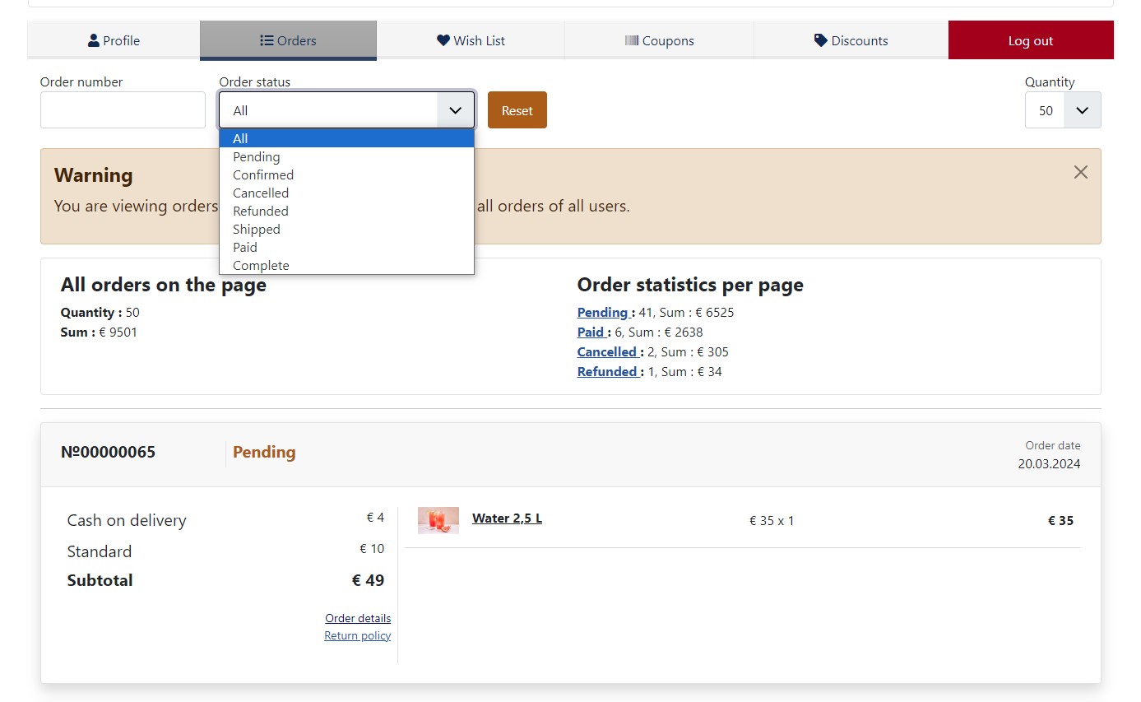Open the Refunded statistics link
This screenshot has width=1141, height=702.
(x=607, y=372)
